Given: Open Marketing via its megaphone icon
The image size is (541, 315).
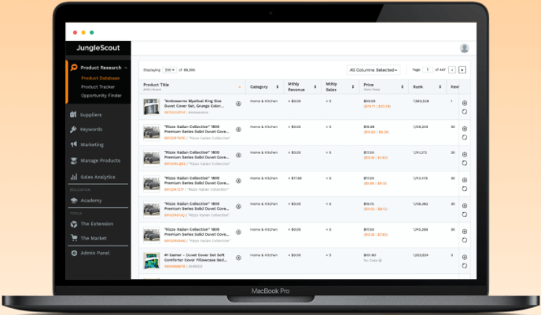Looking at the screenshot, I should point(73,145).
